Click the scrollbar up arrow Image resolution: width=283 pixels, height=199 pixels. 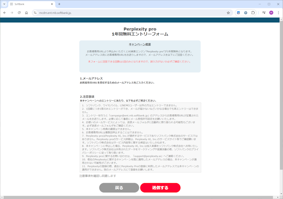click(281, 19)
